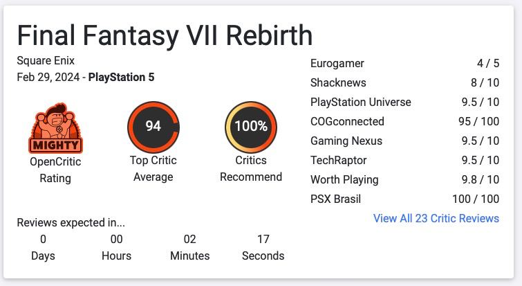The height and width of the screenshot is (286, 522).
Task: Open the COGconnected review entry
Action: [347, 121]
